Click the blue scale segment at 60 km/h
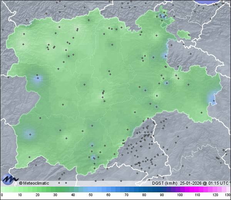The width and height of the screenshot is (231, 200). pos(108,189)
